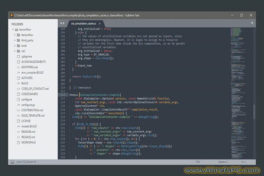Open the RELEASE.md file
The image size is (264, 176).
(x=28, y=137)
